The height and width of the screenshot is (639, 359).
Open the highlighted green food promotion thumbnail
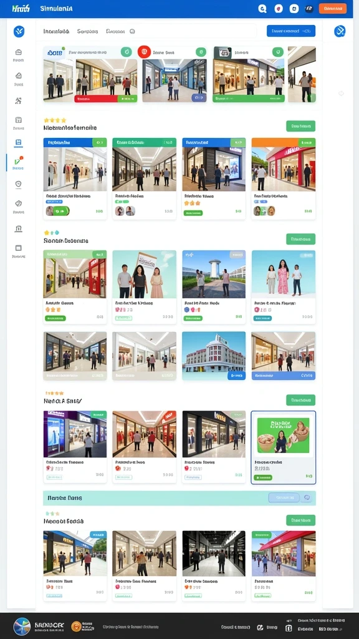[x=284, y=436]
